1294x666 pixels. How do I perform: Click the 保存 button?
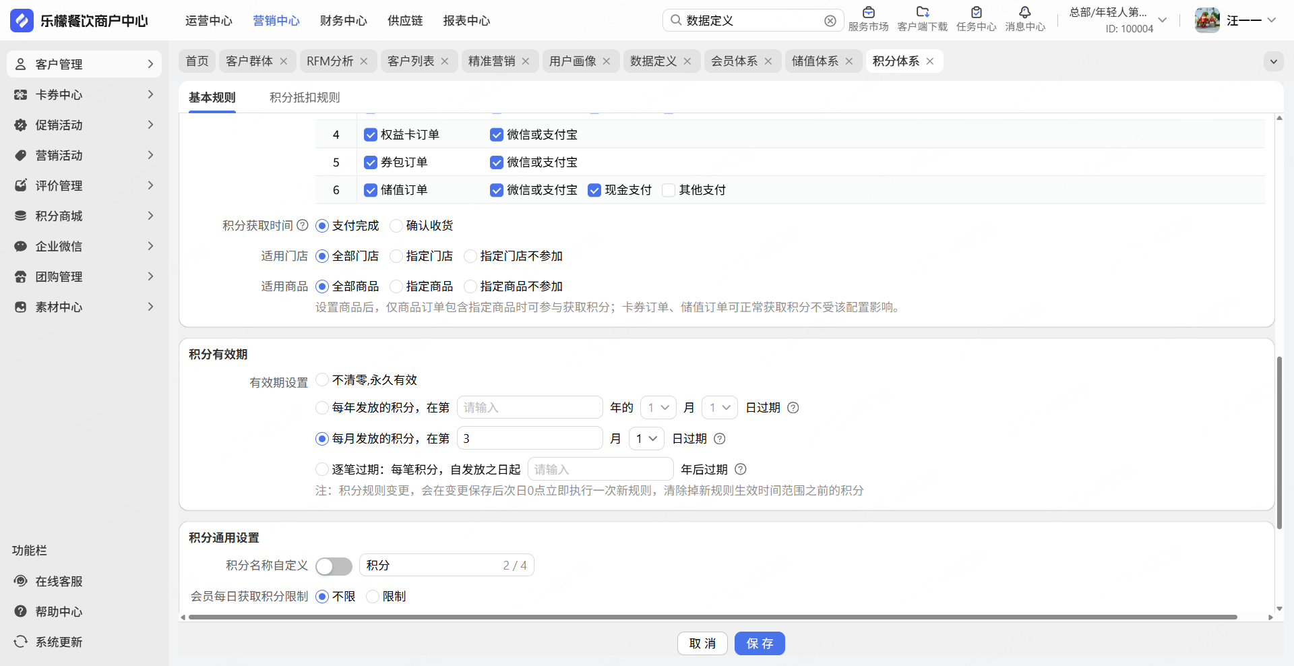[760, 644]
